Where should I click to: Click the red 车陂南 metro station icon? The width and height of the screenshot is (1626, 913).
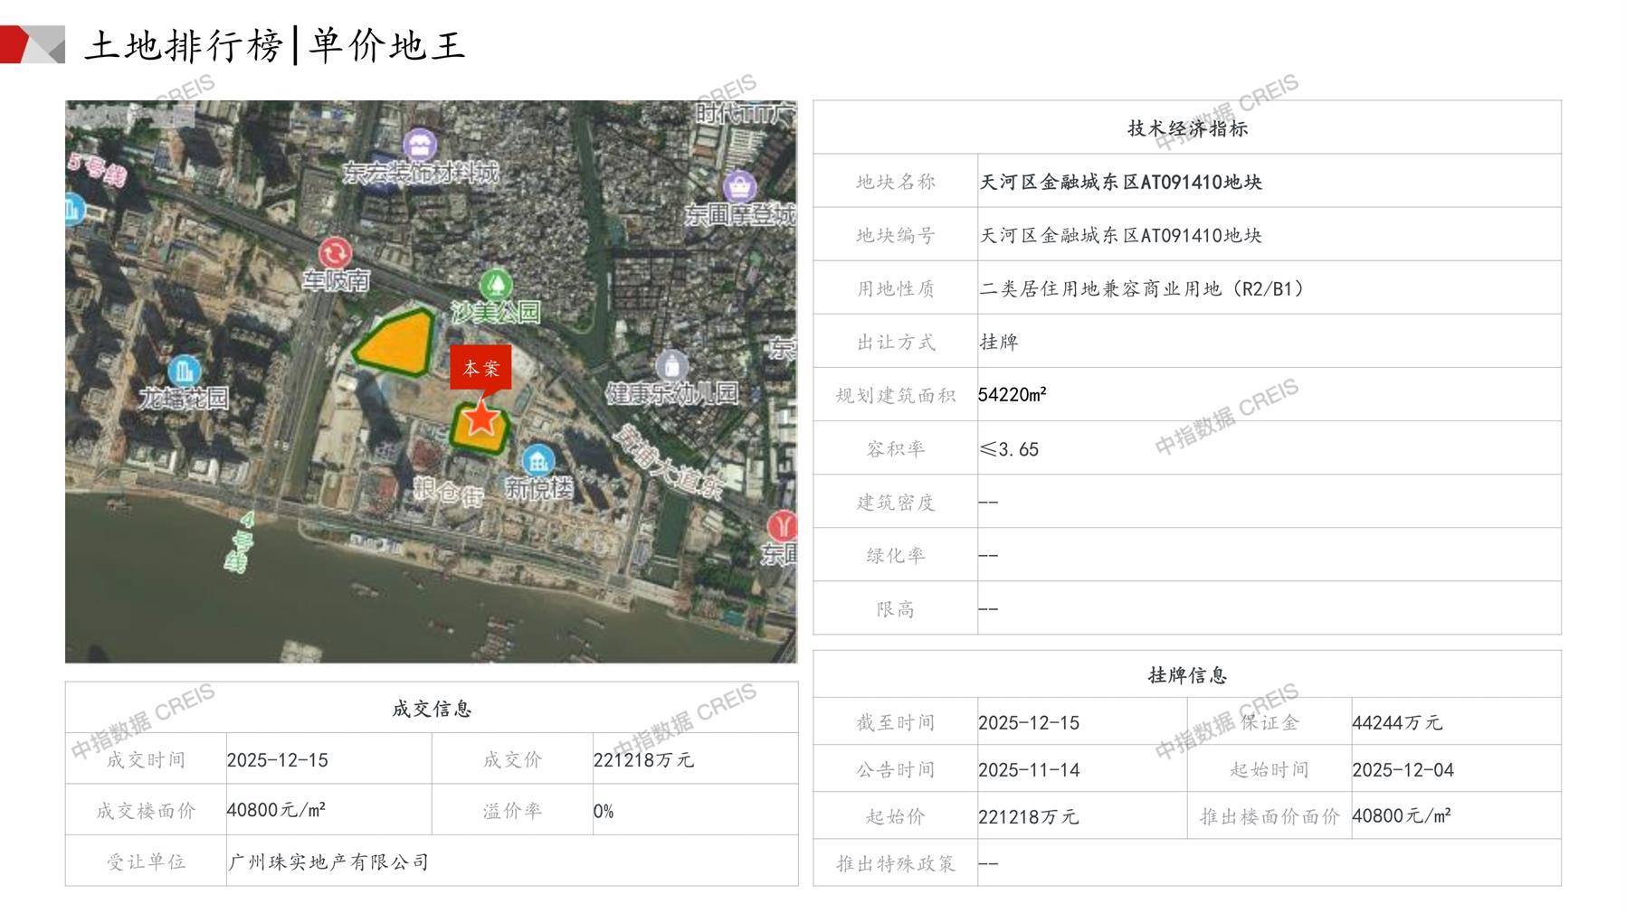pos(335,253)
